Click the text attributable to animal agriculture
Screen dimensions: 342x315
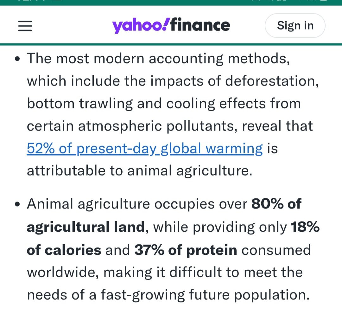[139, 171]
